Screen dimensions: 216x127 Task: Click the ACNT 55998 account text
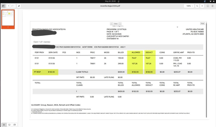[87, 47]
